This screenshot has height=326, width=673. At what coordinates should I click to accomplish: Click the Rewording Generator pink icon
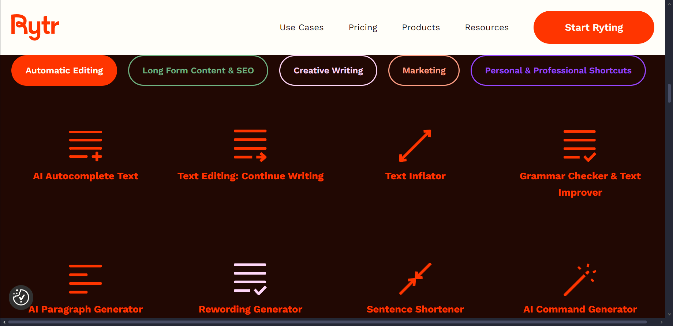250,279
